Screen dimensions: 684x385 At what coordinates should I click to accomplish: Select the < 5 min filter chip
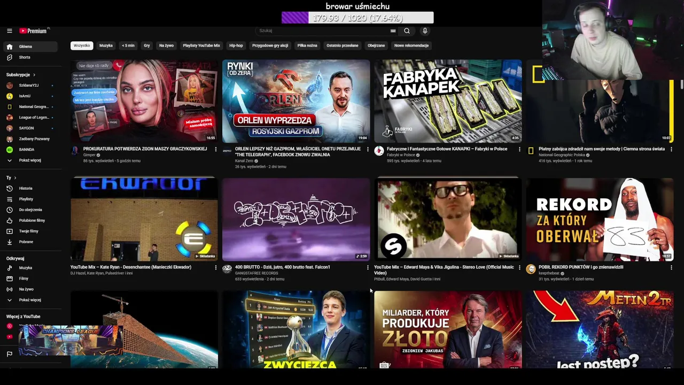click(x=128, y=45)
